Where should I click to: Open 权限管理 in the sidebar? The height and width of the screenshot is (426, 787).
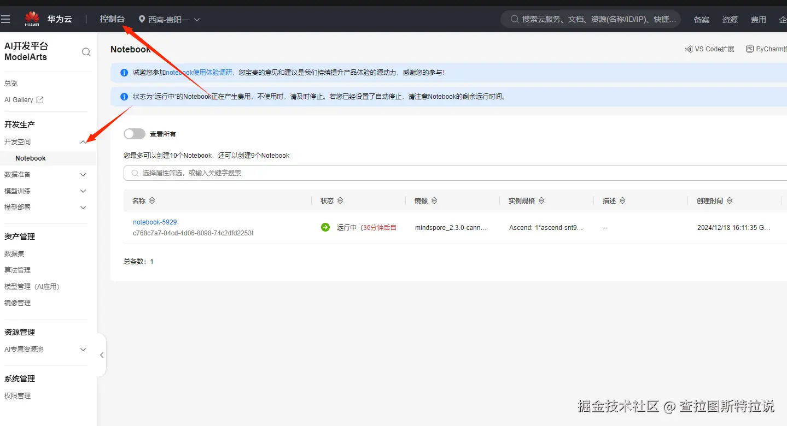coord(18,396)
